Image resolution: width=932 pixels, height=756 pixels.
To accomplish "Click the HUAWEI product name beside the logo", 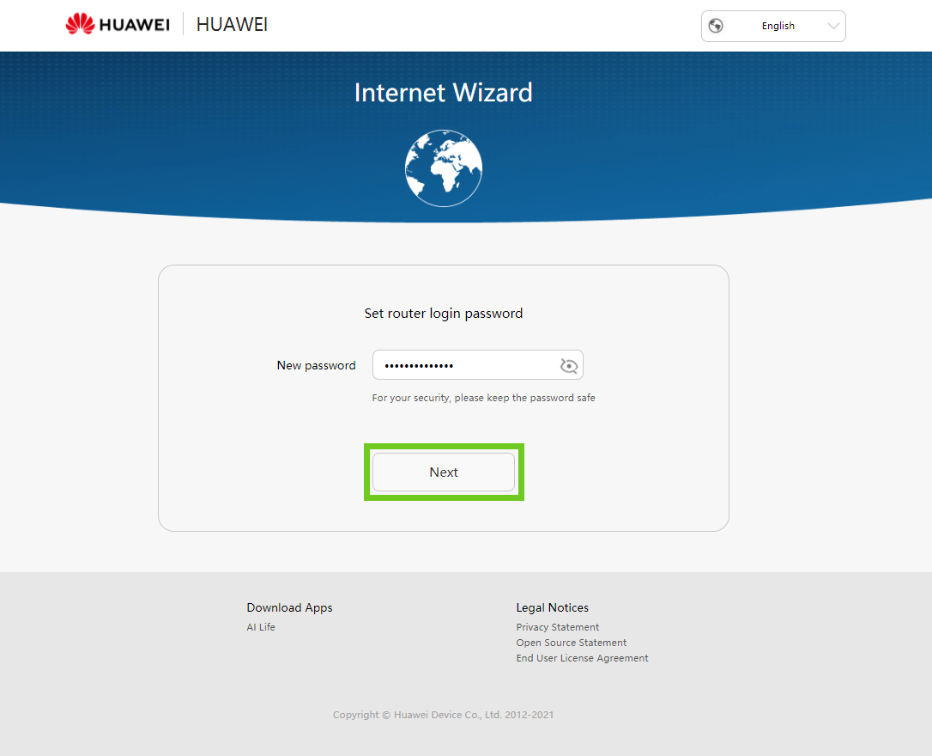I will pyautogui.click(x=232, y=25).
